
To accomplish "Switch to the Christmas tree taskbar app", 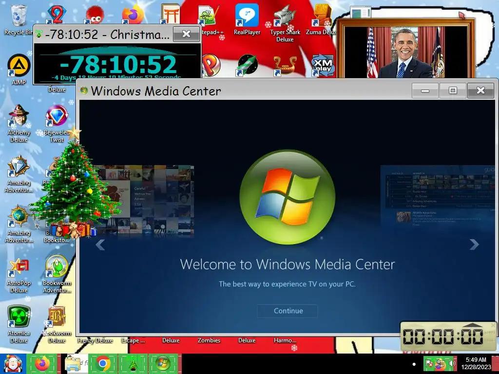I will pyautogui.click(x=133, y=363).
